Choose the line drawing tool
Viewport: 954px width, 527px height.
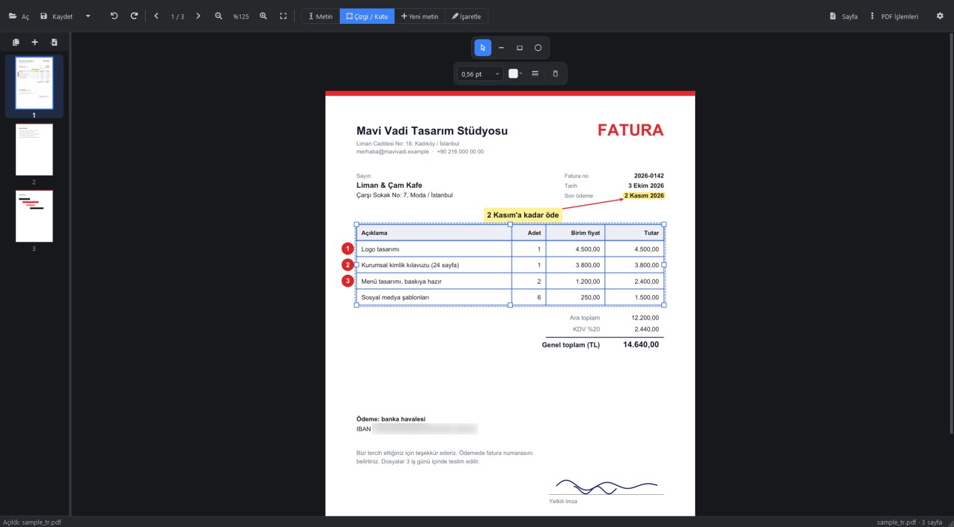click(501, 48)
